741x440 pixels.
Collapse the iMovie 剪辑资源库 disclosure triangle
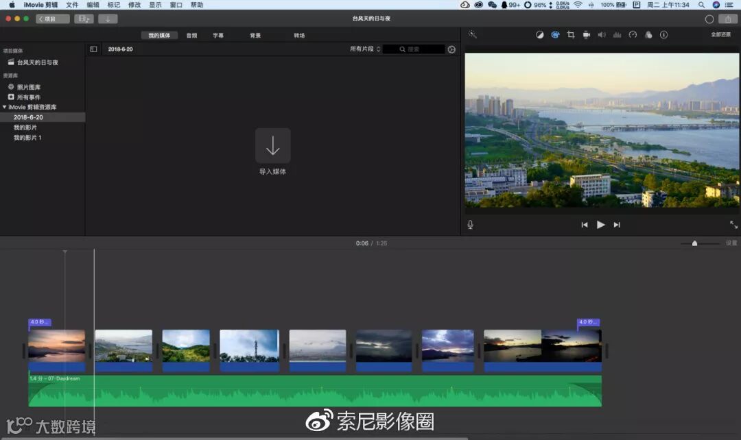coord(4,107)
